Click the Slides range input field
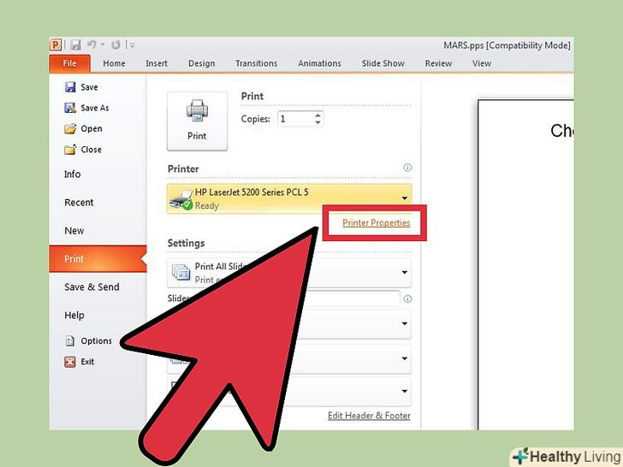Screen dimensions: 623x467 tap(353, 299)
